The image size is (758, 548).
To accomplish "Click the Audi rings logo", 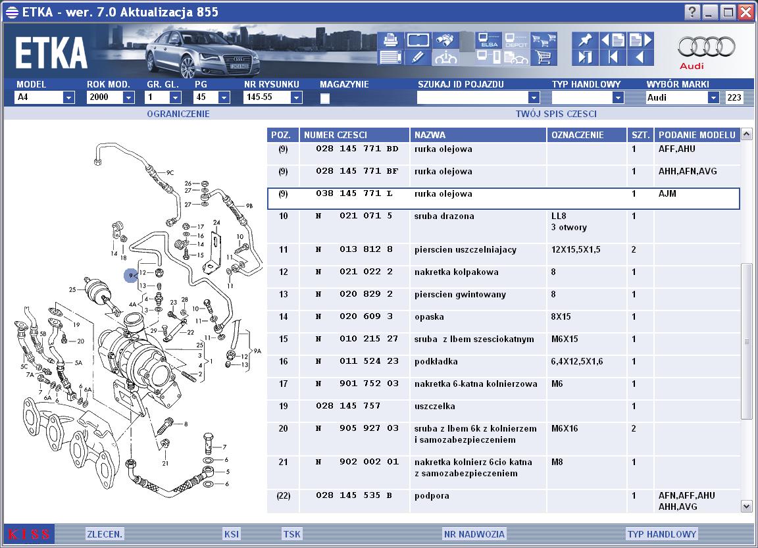I will (706, 47).
